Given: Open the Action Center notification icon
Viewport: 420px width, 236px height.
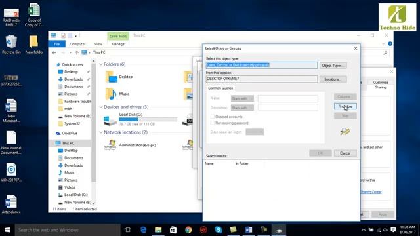Looking at the screenshot, I should 393,230.
